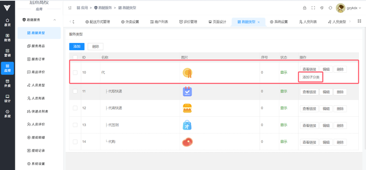Image resolution: width=366 pixels, height=170 pixels.
Task: Open the 营销 marketing sidebar icon
Action: (x=7, y=53)
